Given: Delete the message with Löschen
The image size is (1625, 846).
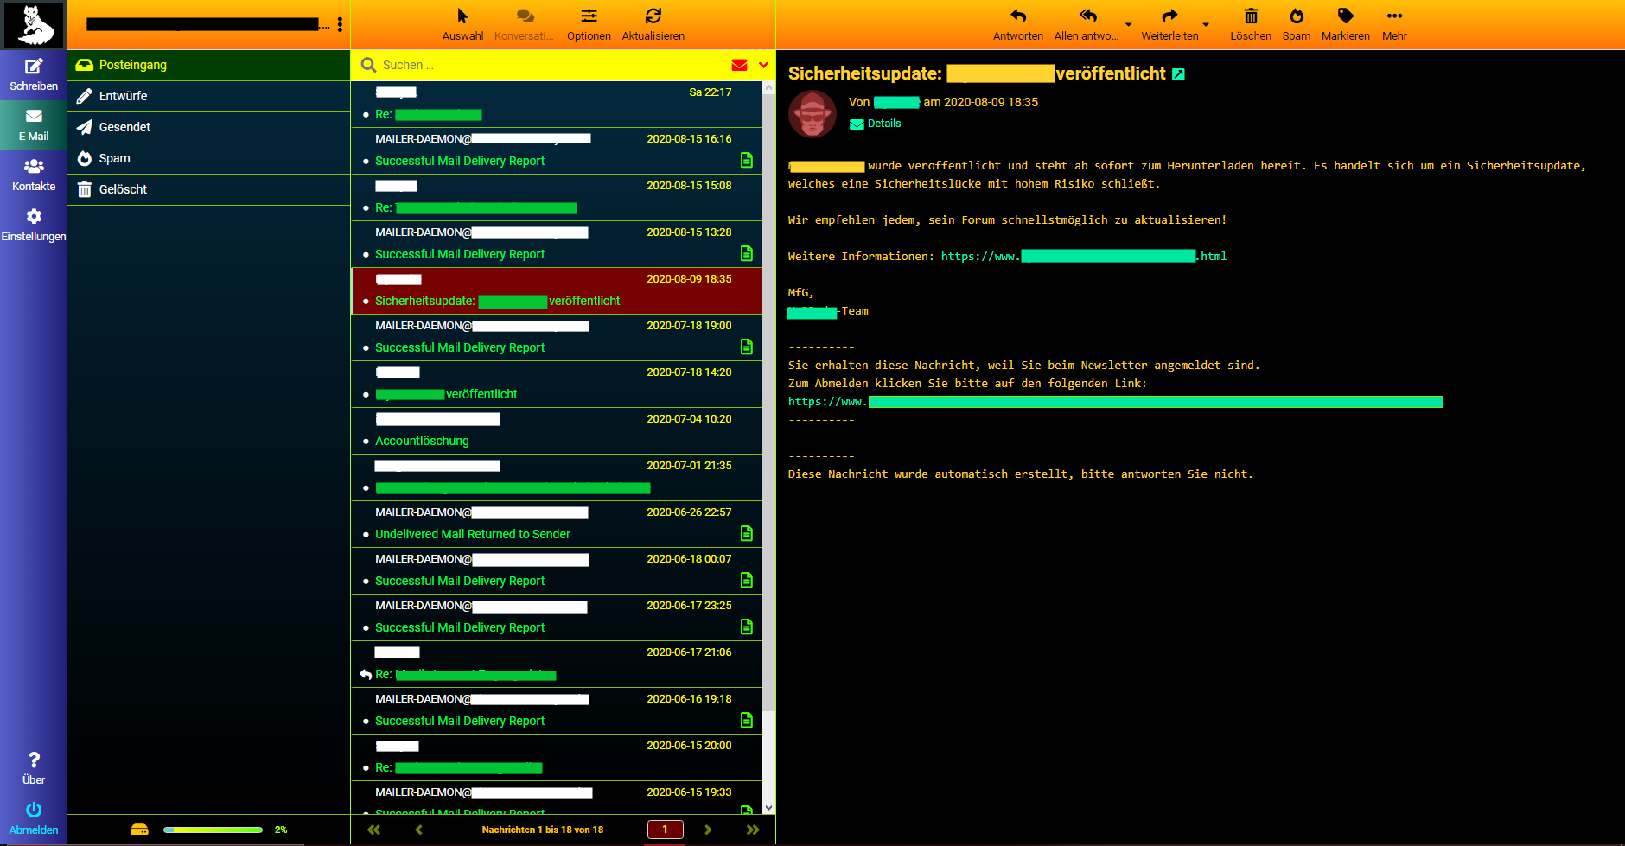Looking at the screenshot, I should (x=1250, y=16).
